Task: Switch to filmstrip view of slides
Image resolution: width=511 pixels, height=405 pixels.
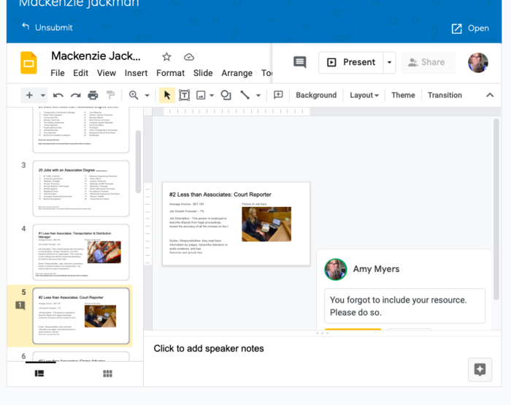Action: point(39,374)
